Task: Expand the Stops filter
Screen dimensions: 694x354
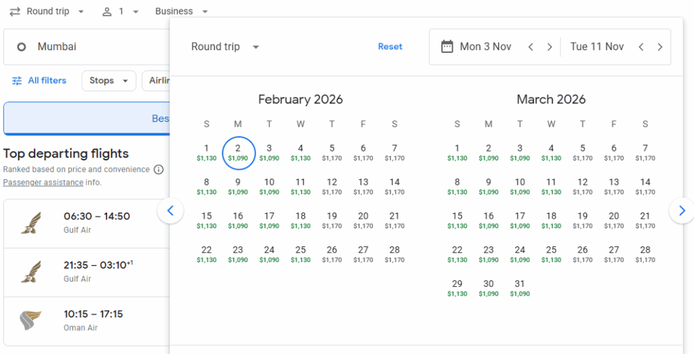Action: pos(108,81)
